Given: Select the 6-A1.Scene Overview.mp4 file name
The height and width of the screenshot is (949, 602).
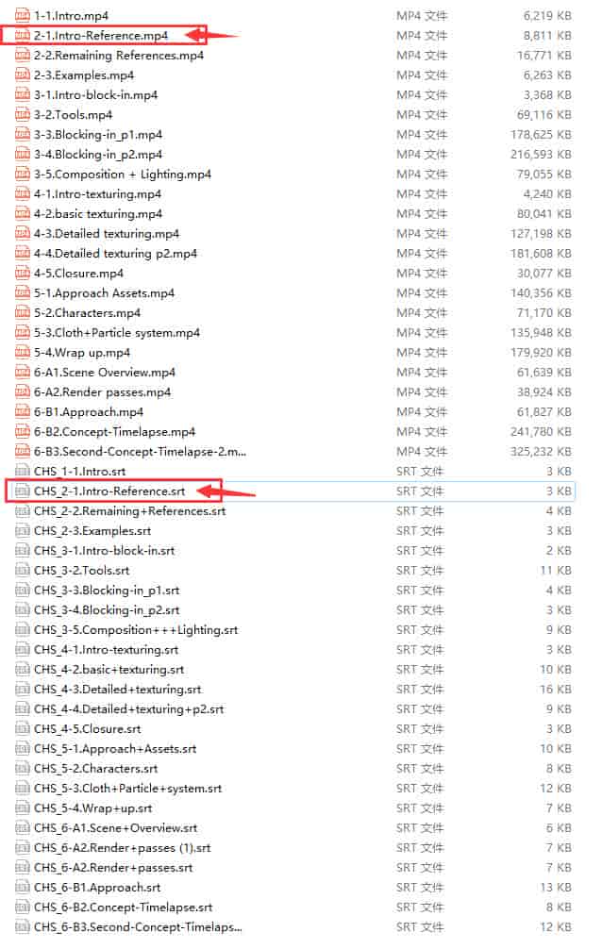Looking at the screenshot, I should [x=104, y=373].
